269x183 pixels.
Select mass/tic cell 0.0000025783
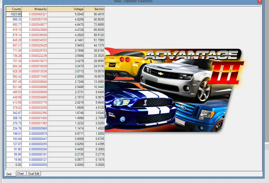point(34,51)
